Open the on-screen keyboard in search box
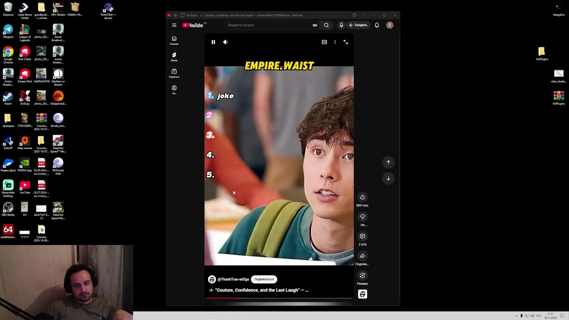569x320 pixels. 315,25
